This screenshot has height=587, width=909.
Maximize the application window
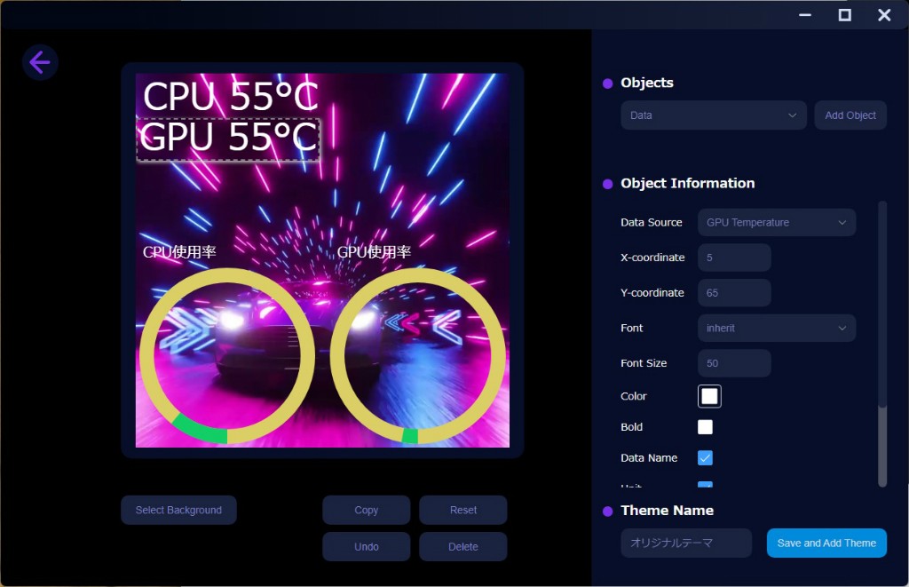tap(844, 14)
